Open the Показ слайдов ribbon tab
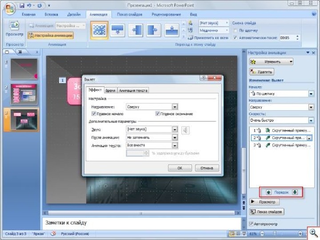Viewport: 320px width, 240px height. click(130, 15)
